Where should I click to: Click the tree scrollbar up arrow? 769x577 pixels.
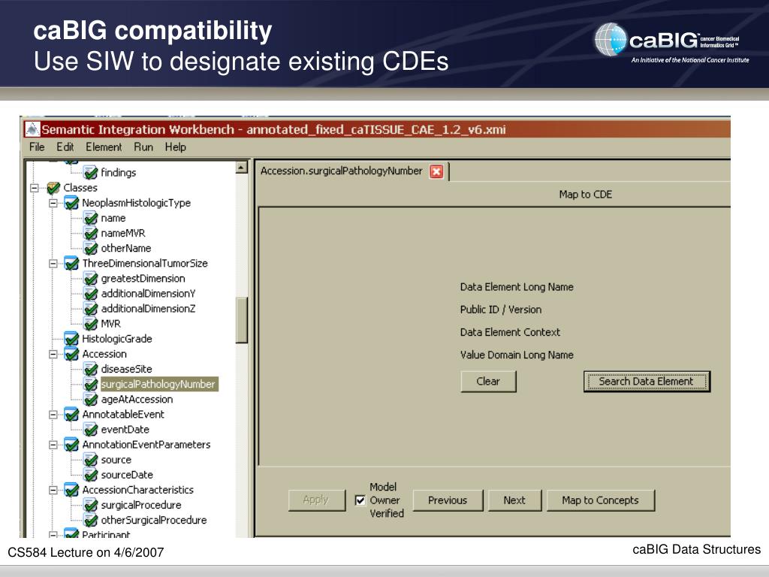tap(241, 168)
